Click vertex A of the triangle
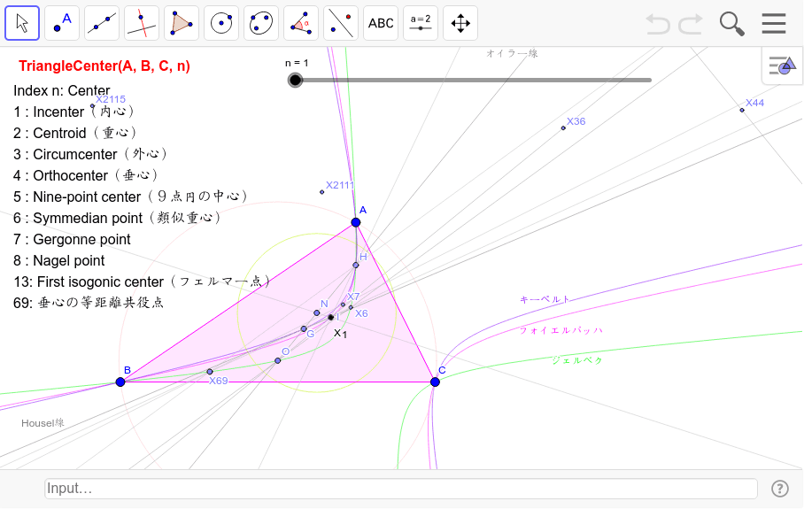Screen dimensions: 804x509 coord(356,222)
